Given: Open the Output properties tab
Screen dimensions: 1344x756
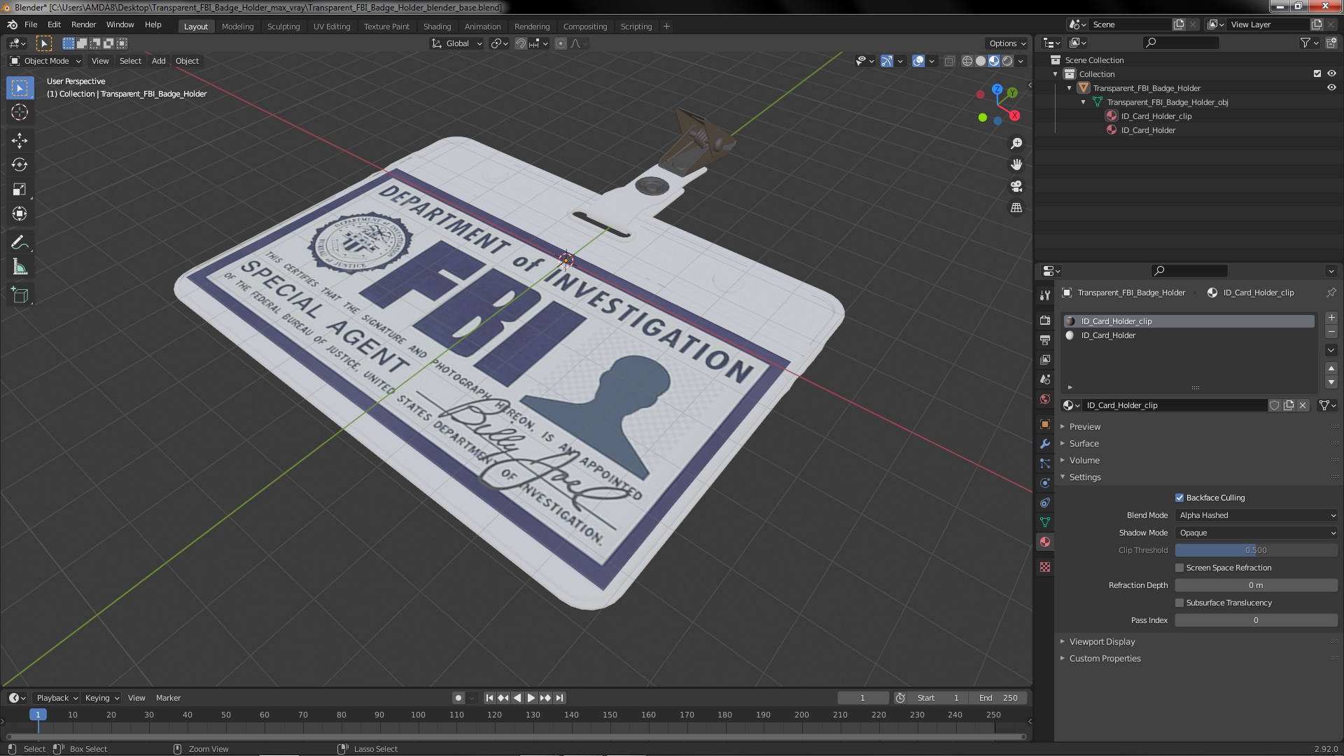Looking at the screenshot, I should point(1045,339).
